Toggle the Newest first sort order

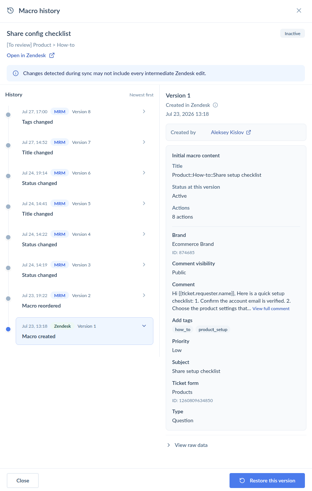tap(141, 95)
